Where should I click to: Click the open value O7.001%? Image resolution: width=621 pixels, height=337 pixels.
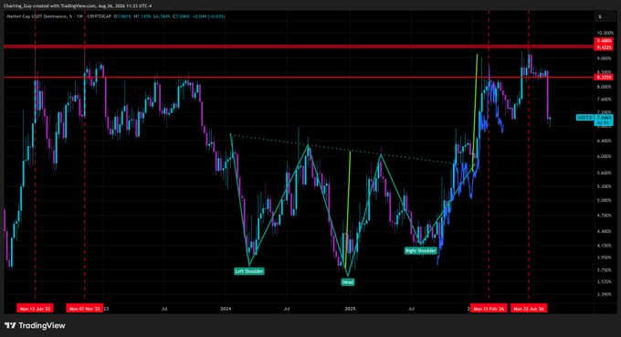pos(122,16)
